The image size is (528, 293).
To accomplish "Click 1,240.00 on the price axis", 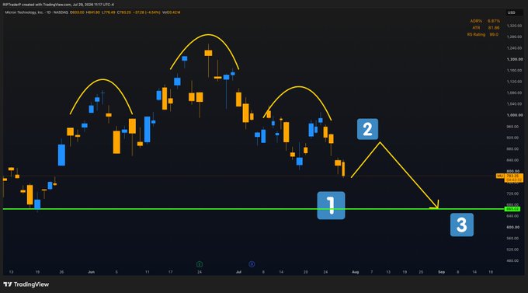I will click(x=514, y=48).
